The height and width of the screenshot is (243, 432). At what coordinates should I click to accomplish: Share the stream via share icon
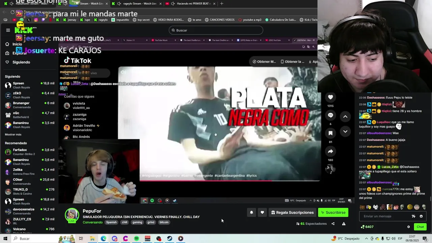333,224
